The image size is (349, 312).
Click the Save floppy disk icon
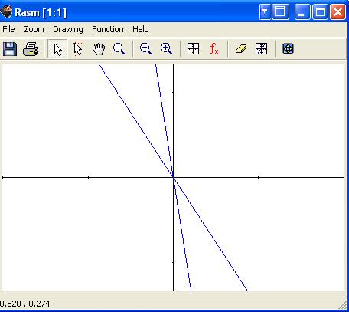[x=10, y=49]
